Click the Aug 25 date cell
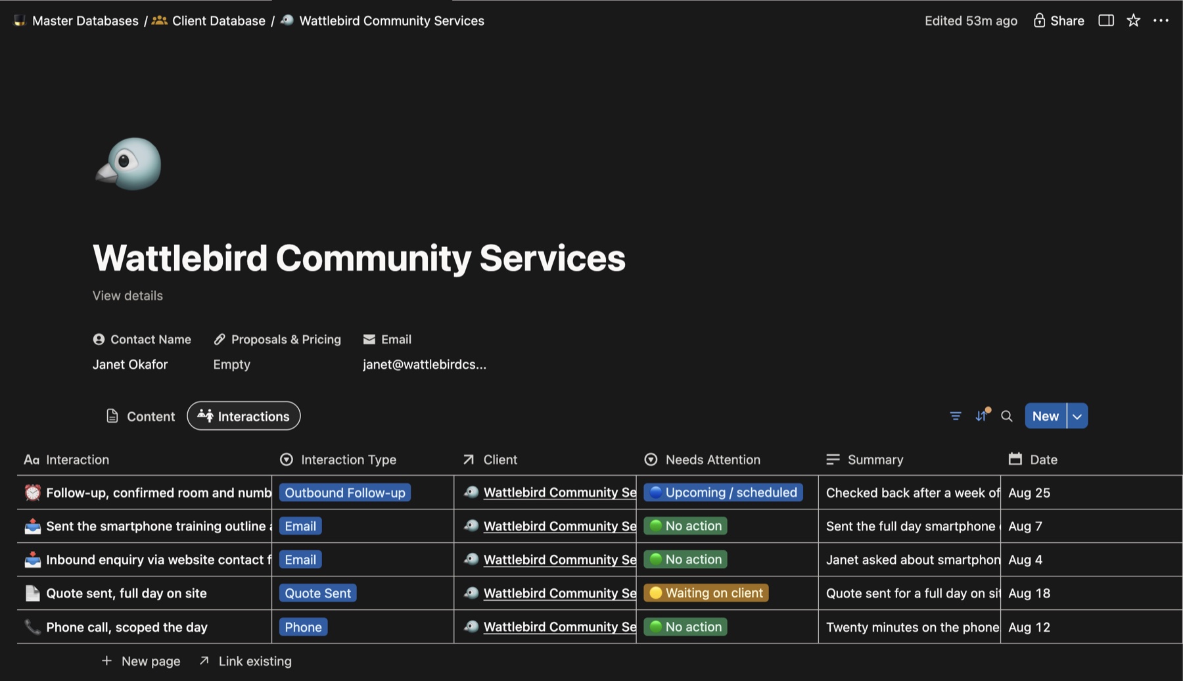This screenshot has width=1183, height=681. coord(1029,492)
